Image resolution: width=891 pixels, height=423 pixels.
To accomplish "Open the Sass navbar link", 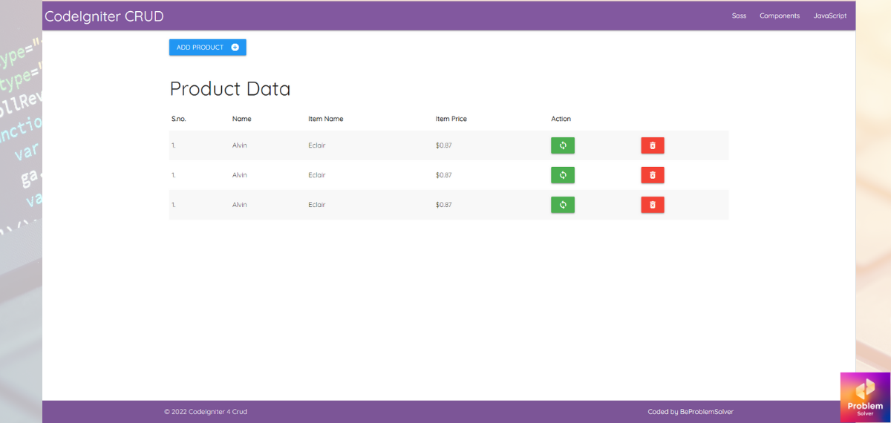I will click(x=739, y=16).
